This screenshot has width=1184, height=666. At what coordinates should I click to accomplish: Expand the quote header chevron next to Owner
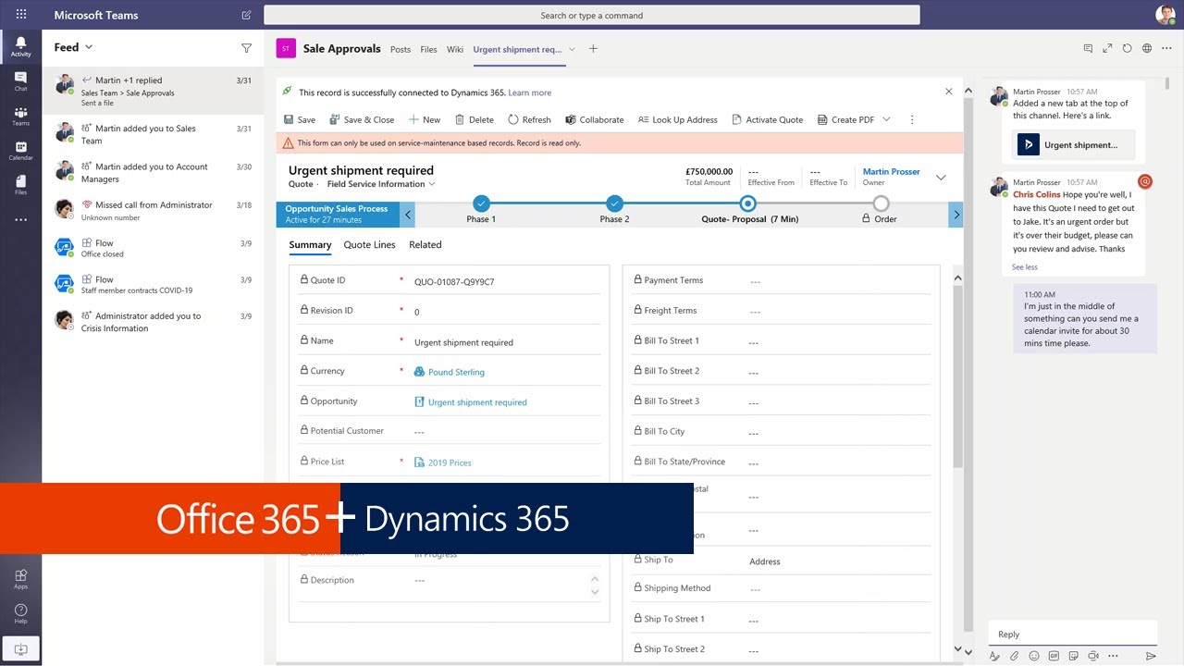point(941,178)
